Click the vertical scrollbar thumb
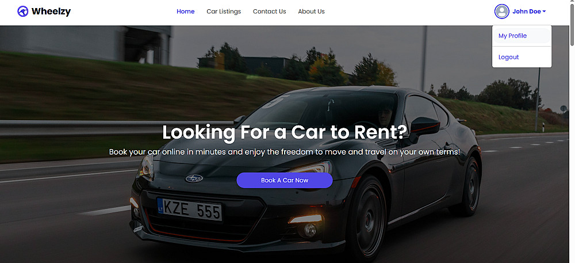The height and width of the screenshot is (263, 575). coord(572,26)
